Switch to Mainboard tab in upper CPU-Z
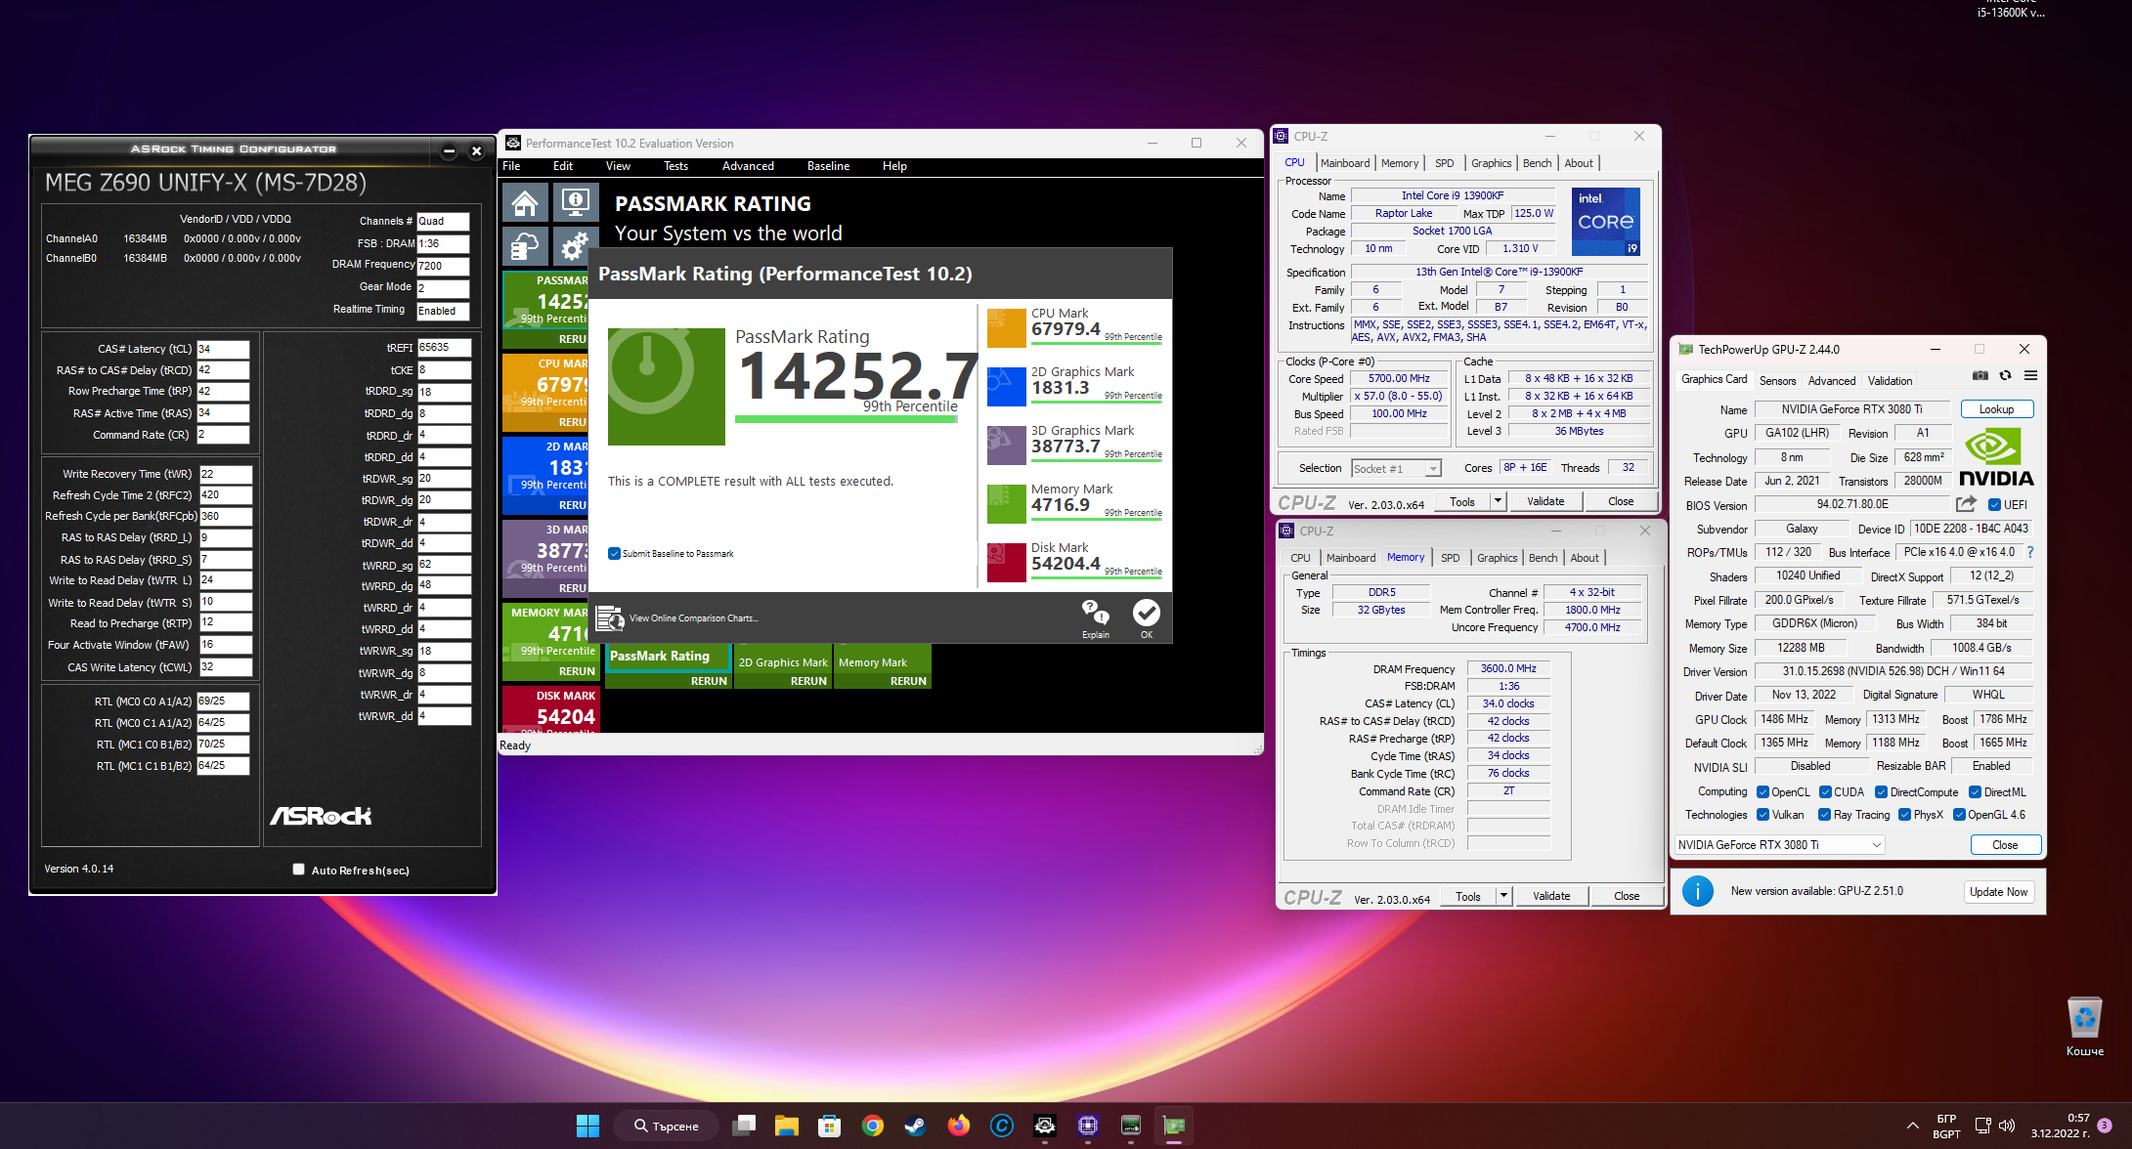Image resolution: width=2132 pixels, height=1149 pixels. pos(1345,163)
